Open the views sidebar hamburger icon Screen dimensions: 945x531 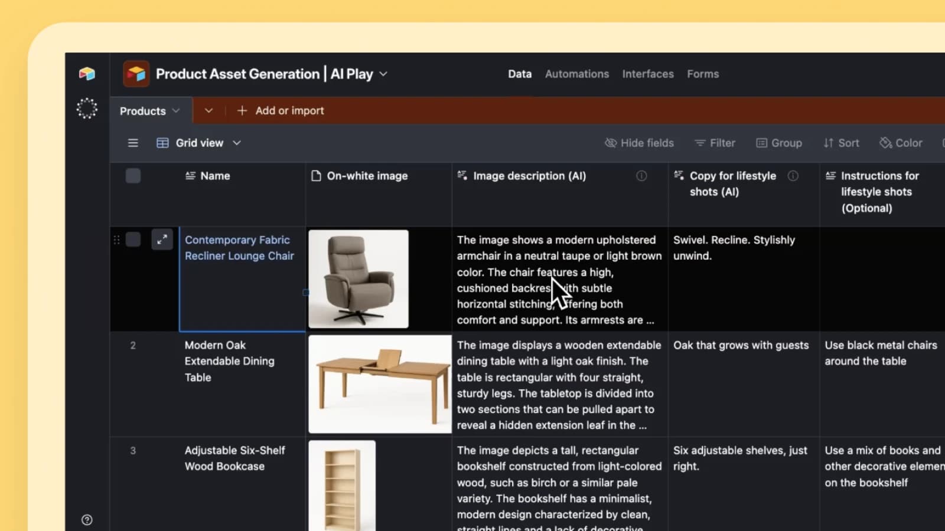point(133,143)
